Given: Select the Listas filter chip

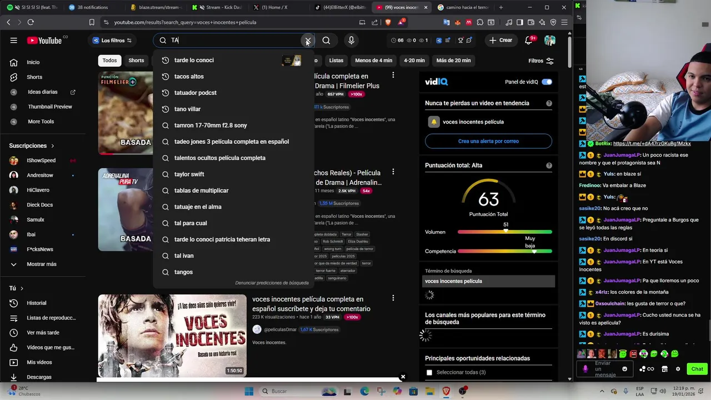Looking at the screenshot, I should click(336, 61).
